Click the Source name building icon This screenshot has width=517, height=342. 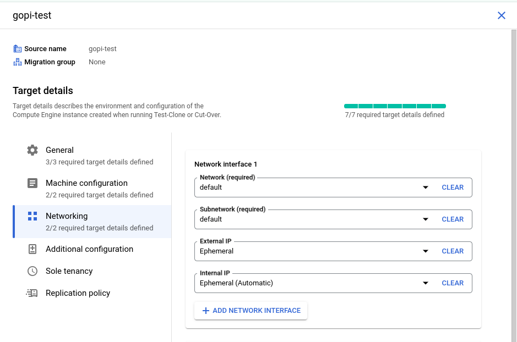[x=18, y=49]
